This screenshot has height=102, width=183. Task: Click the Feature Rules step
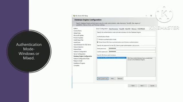77,49
